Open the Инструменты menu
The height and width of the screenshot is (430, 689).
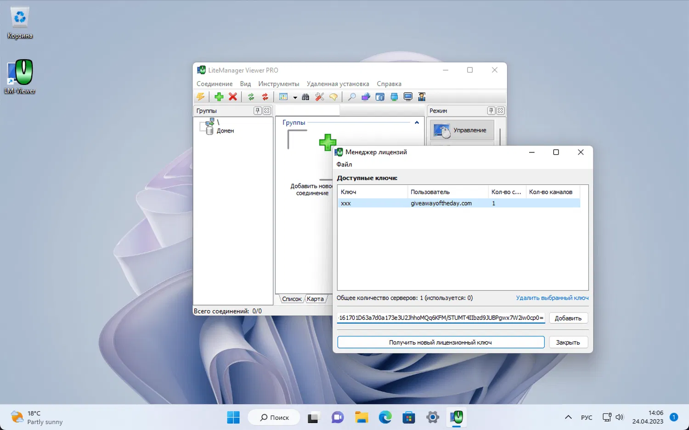(x=278, y=84)
